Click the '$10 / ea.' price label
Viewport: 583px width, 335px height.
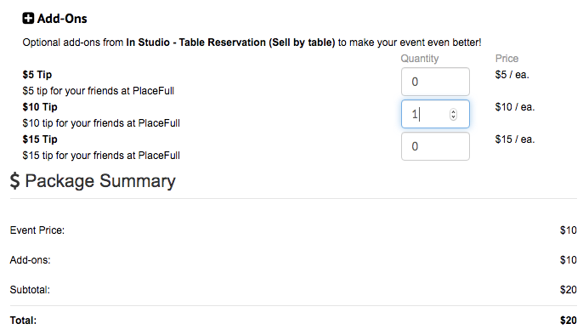click(x=515, y=107)
